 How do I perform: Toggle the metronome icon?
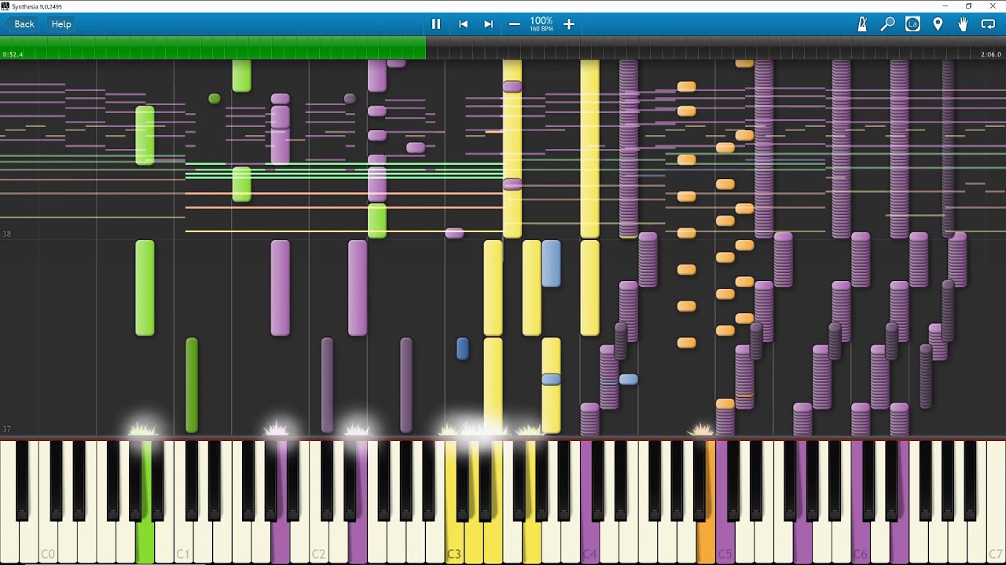862,24
